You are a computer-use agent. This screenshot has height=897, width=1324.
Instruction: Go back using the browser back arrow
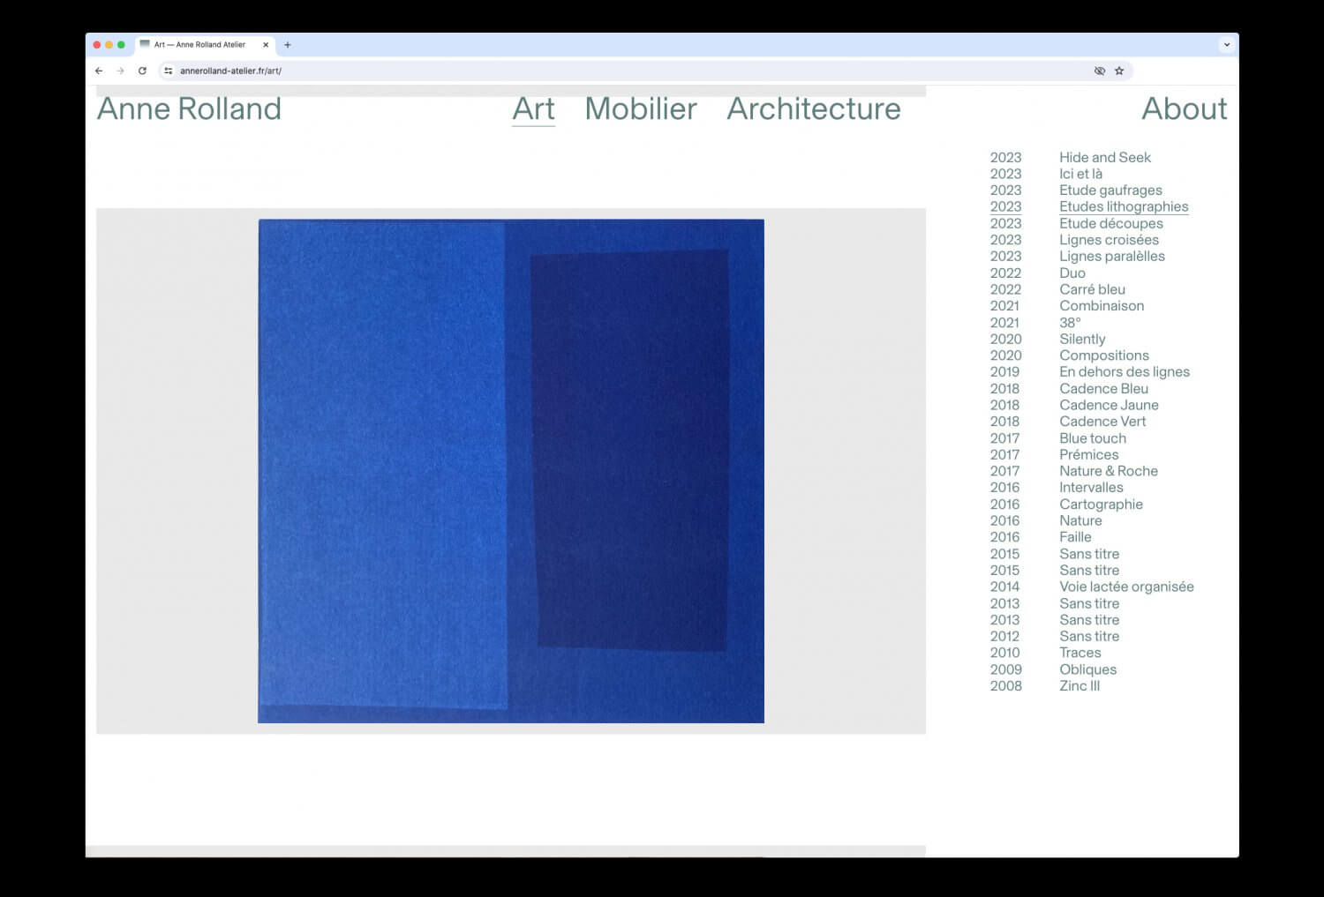tap(99, 71)
